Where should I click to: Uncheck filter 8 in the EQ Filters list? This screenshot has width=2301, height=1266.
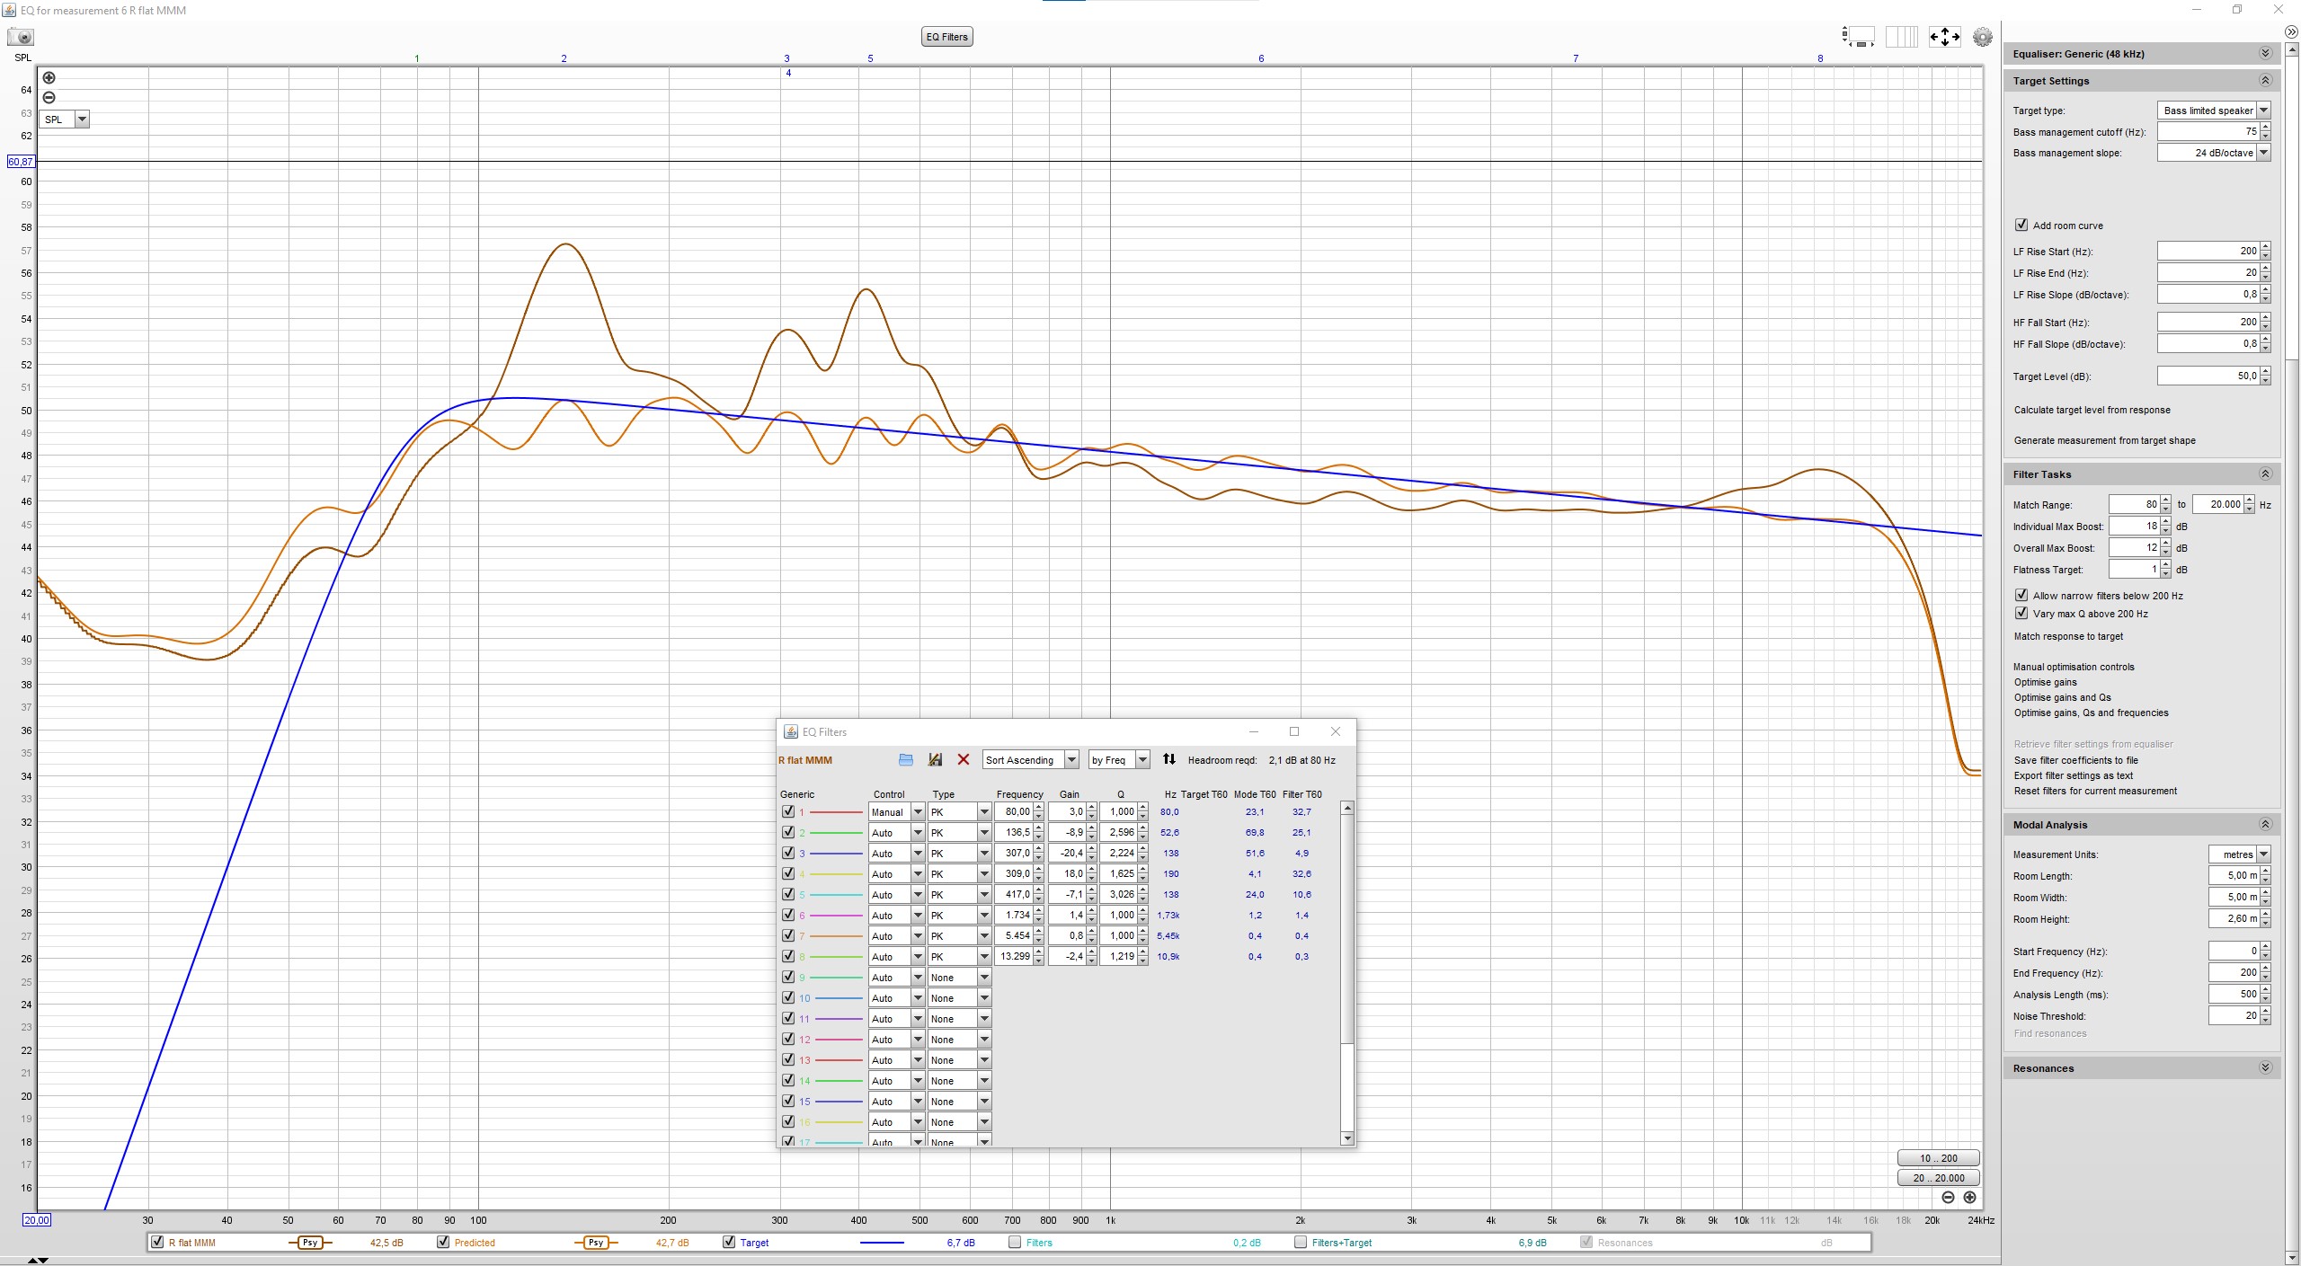(788, 956)
